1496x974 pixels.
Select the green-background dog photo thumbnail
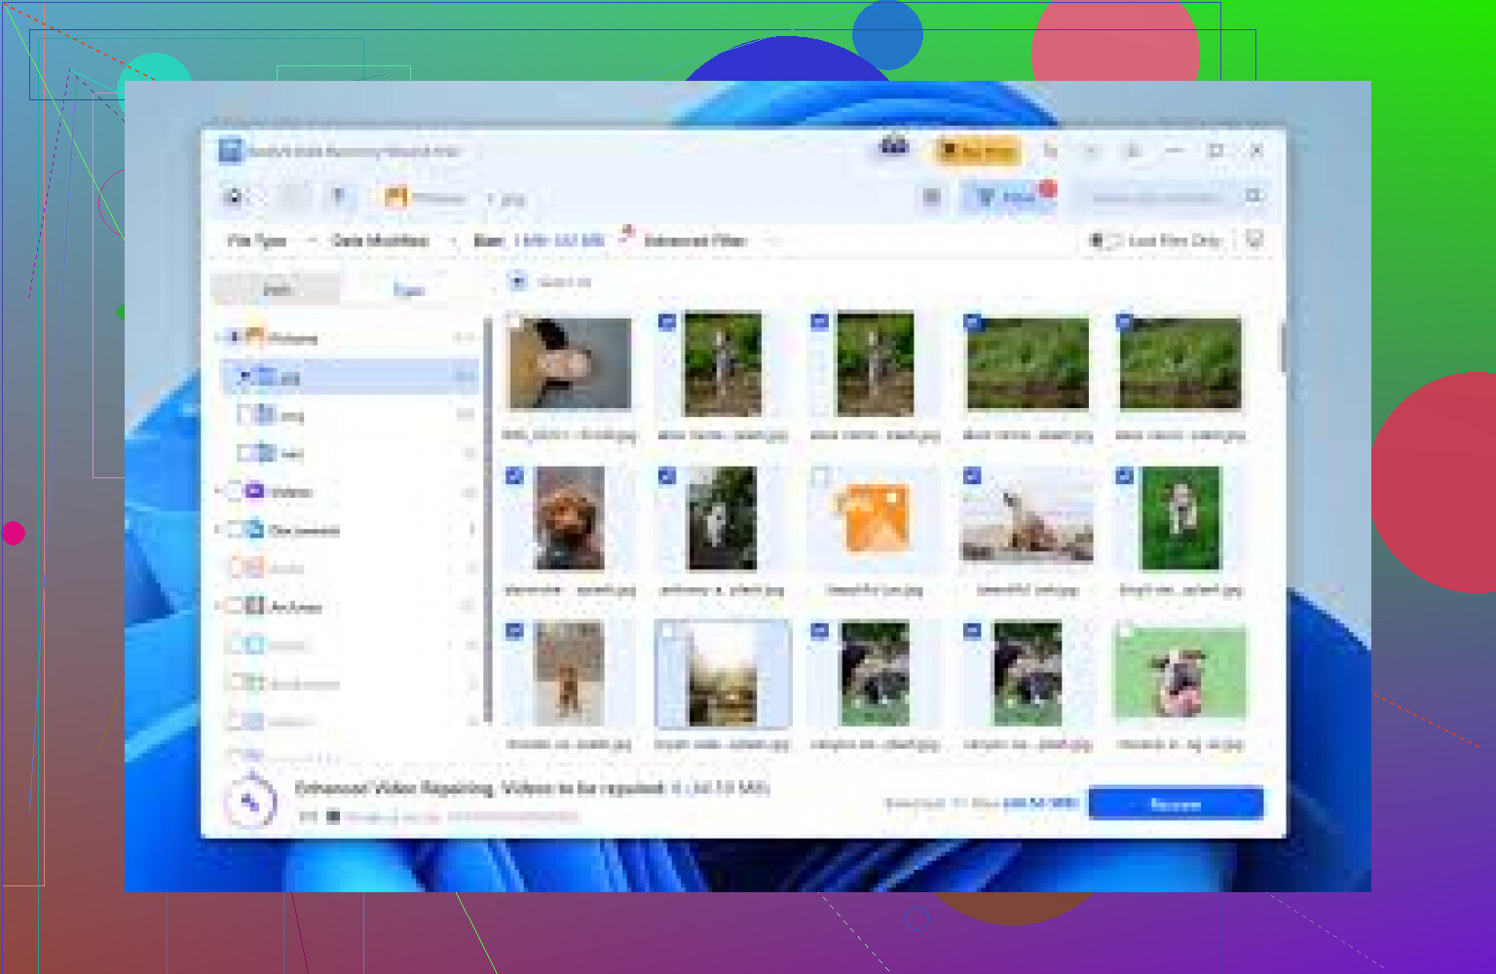pyautogui.click(x=1179, y=673)
